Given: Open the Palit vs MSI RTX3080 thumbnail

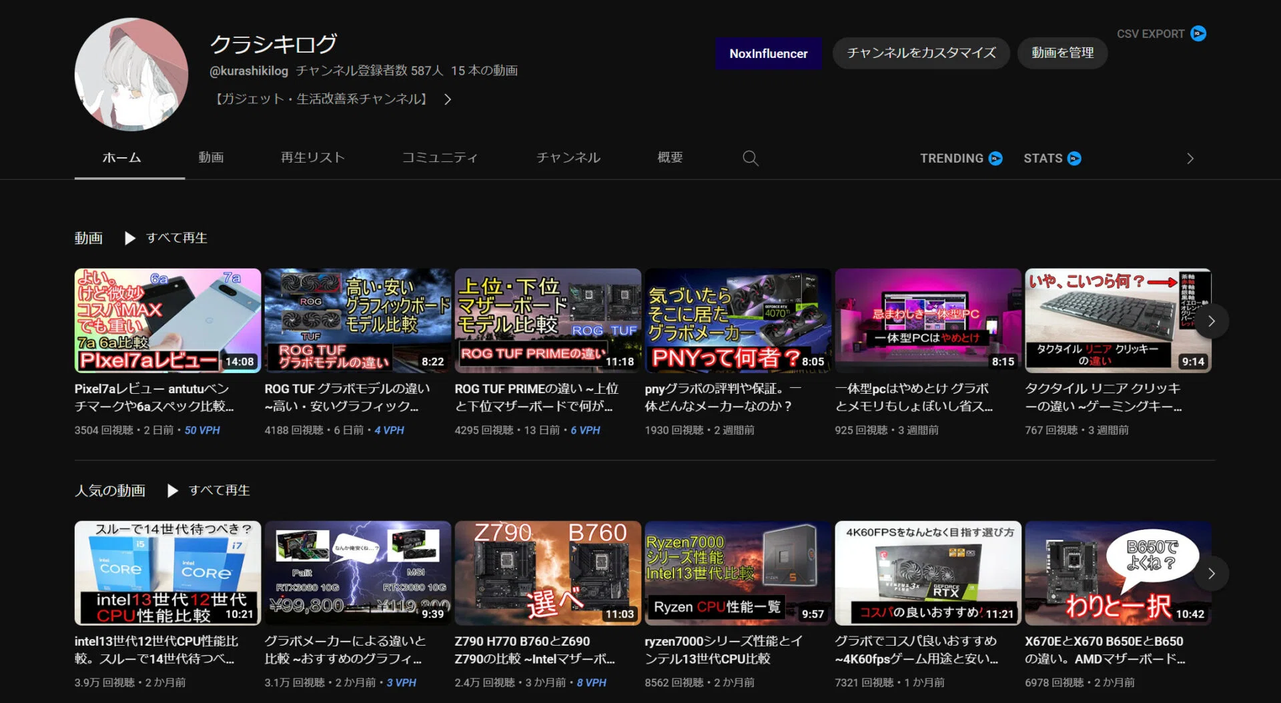Looking at the screenshot, I should click(358, 573).
